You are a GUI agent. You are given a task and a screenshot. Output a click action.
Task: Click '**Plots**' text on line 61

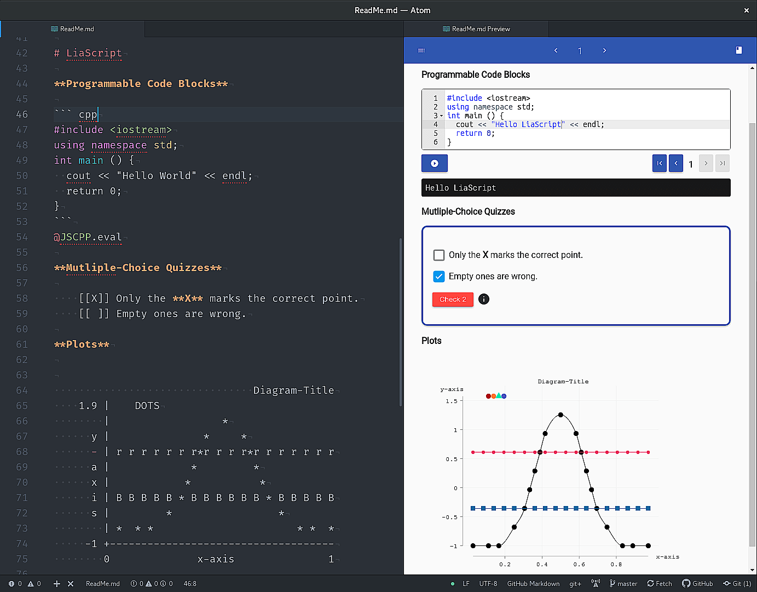click(x=82, y=344)
